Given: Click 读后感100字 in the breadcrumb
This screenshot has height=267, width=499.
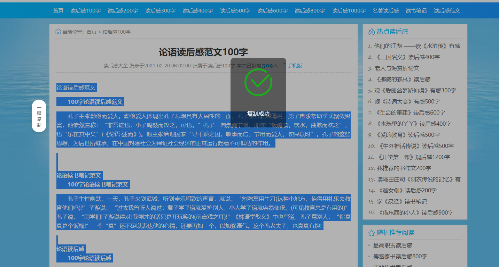Looking at the screenshot, I should [x=117, y=32].
